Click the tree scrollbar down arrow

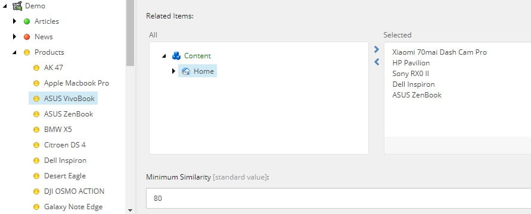(x=131, y=210)
